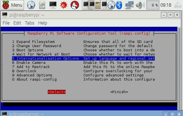The height and width of the screenshot is (116, 183).
Task: Select 5 Internationalisation Options
Action: tap(83, 58)
